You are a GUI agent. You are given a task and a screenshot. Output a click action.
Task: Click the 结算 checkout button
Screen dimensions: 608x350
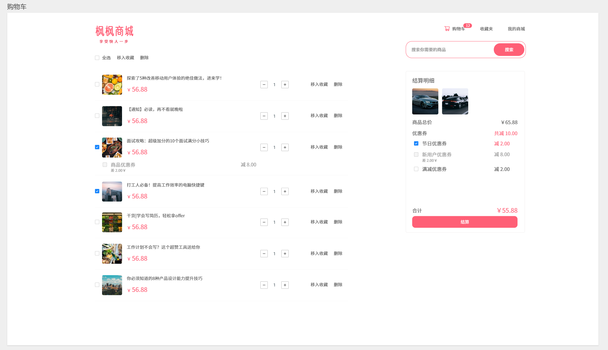pos(464,222)
